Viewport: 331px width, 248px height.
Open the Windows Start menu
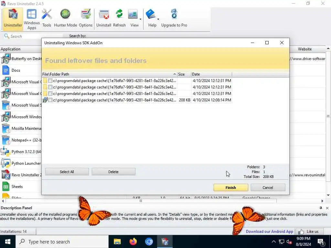(8, 242)
